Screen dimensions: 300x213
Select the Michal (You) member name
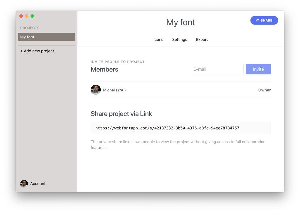point(114,90)
